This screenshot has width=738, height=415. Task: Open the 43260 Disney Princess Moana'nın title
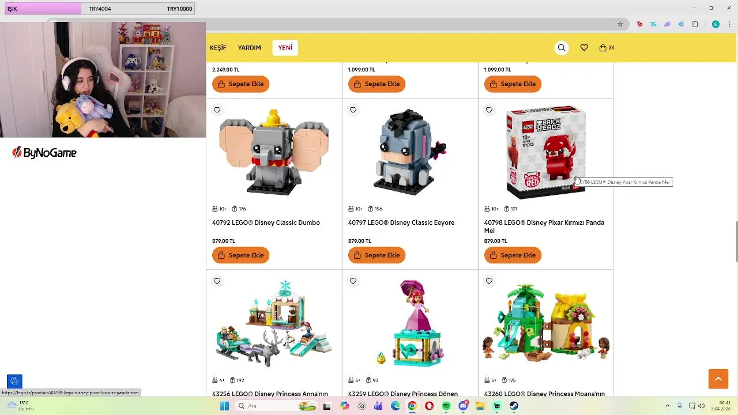click(x=545, y=394)
